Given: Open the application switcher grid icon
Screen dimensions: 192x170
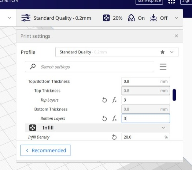Looking at the screenshot, I should click(171, 1).
